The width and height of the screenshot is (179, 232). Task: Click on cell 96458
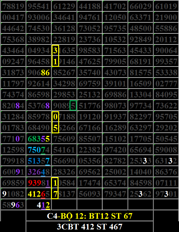coord(39,61)
